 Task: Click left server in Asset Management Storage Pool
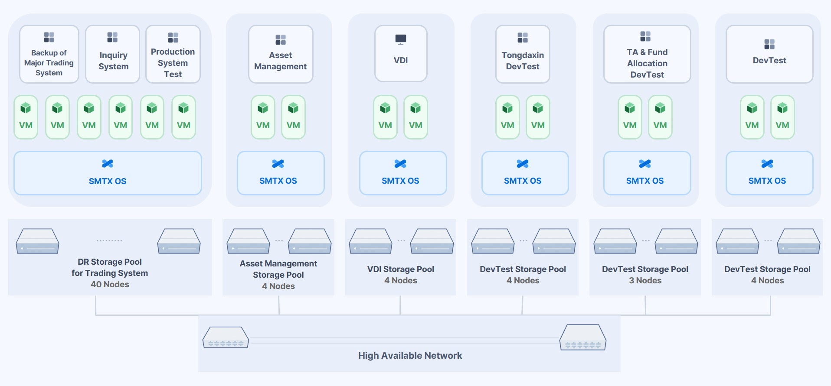(249, 241)
